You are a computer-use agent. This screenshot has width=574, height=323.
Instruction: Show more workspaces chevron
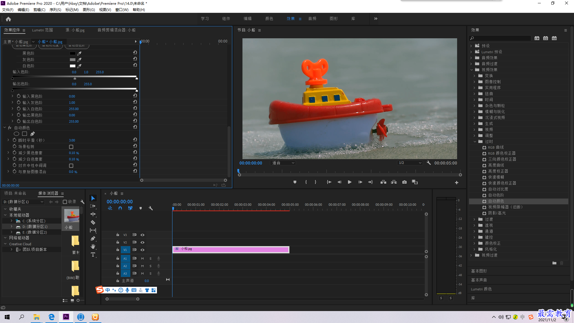(376, 19)
